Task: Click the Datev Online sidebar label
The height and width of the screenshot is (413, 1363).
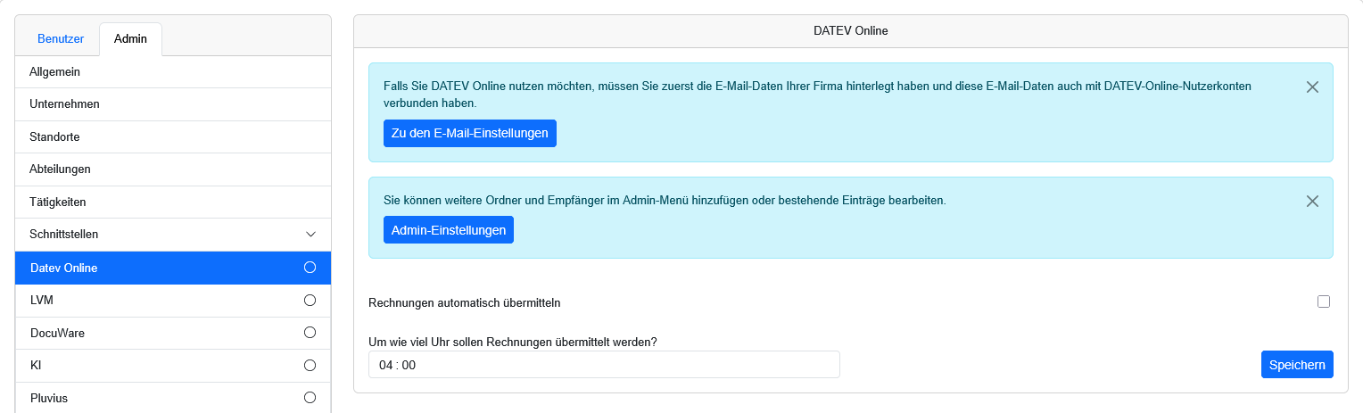Action: 63,268
